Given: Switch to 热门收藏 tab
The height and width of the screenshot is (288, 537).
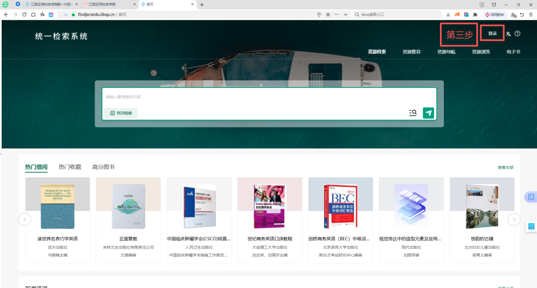Looking at the screenshot, I should click(70, 167).
